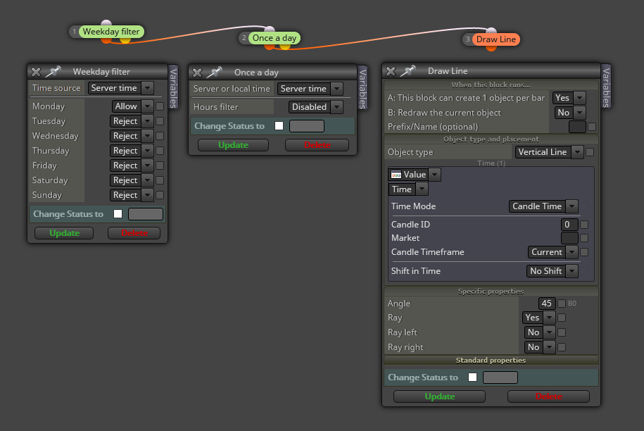Select the Once a day node
This screenshot has width=644, height=431.
point(274,38)
